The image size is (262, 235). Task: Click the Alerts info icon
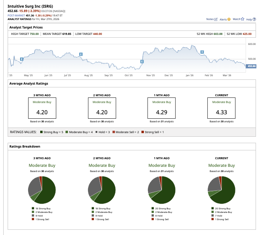229,19
